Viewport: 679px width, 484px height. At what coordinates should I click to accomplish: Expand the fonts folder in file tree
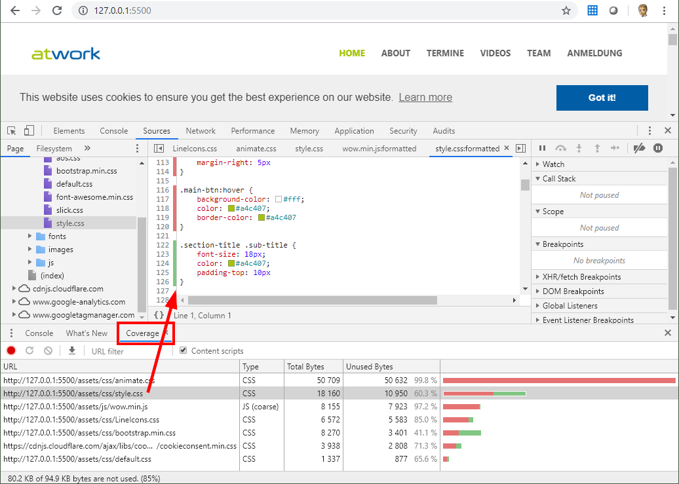point(30,236)
